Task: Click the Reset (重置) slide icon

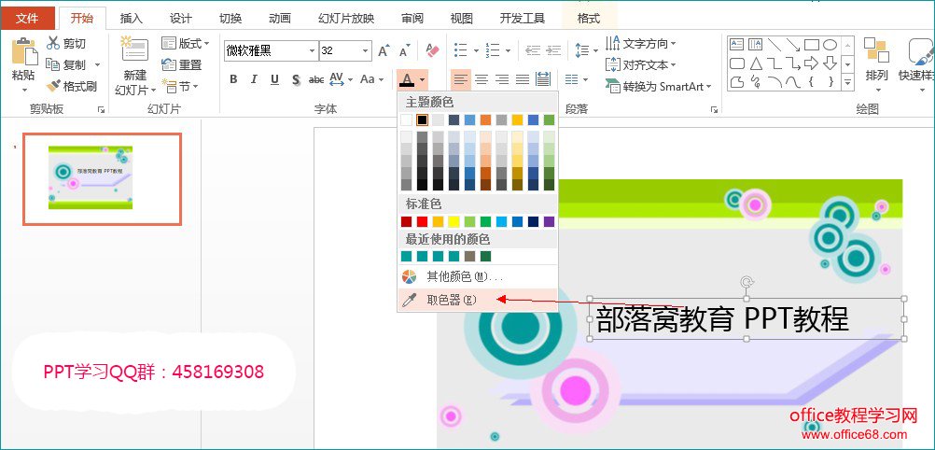Action: [169, 64]
